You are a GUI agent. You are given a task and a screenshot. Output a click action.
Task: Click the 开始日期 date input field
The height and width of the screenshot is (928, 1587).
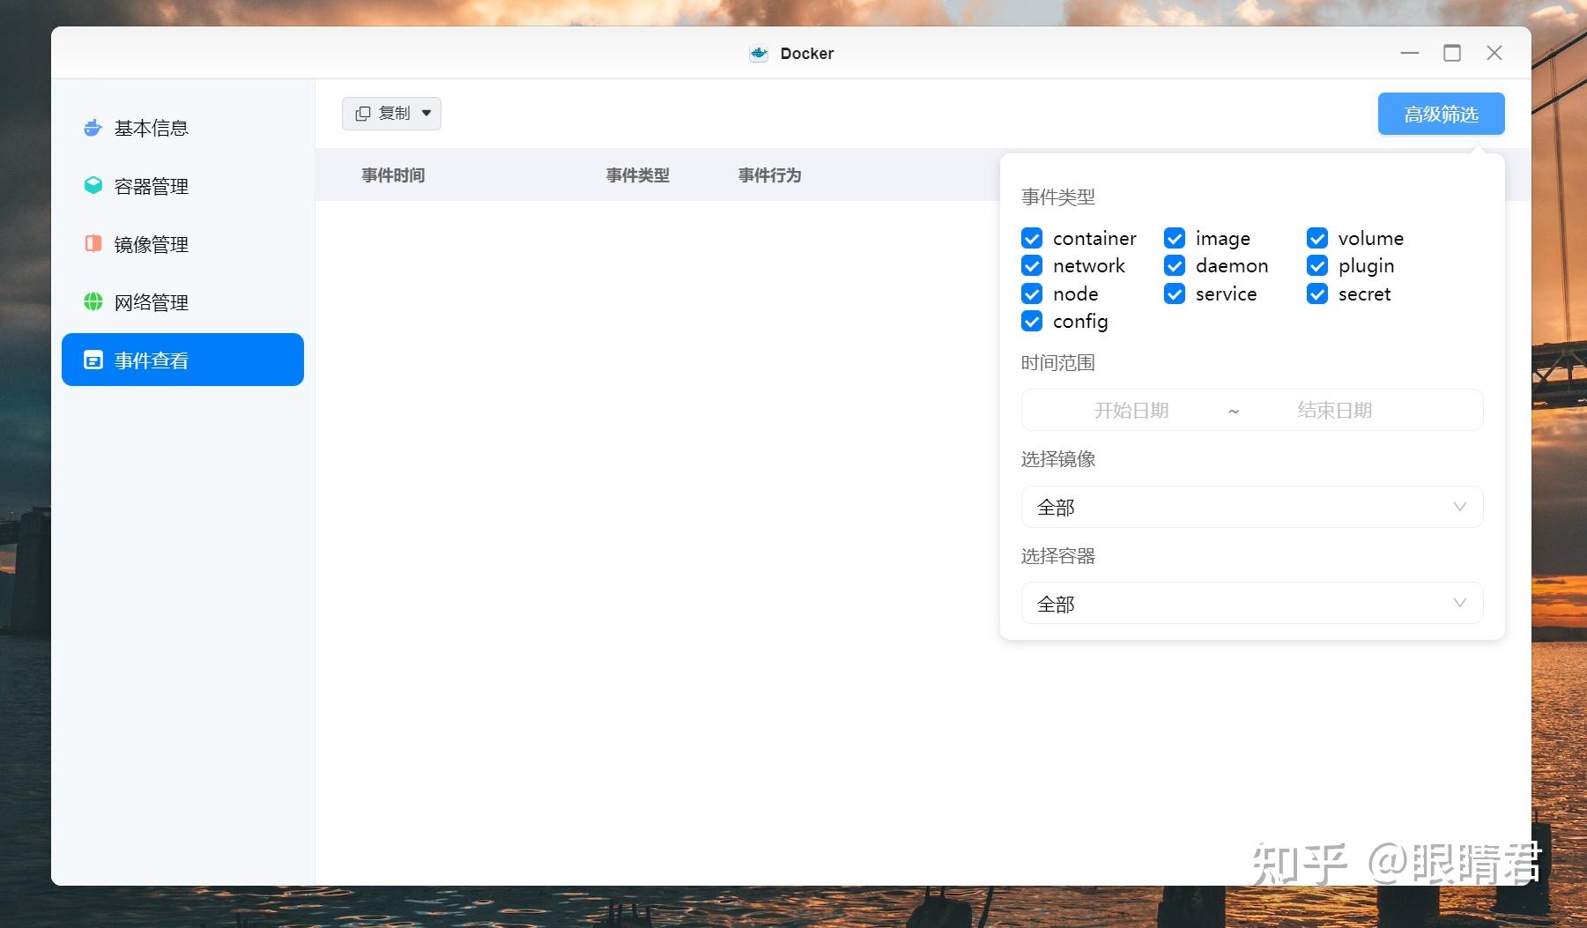click(x=1131, y=409)
